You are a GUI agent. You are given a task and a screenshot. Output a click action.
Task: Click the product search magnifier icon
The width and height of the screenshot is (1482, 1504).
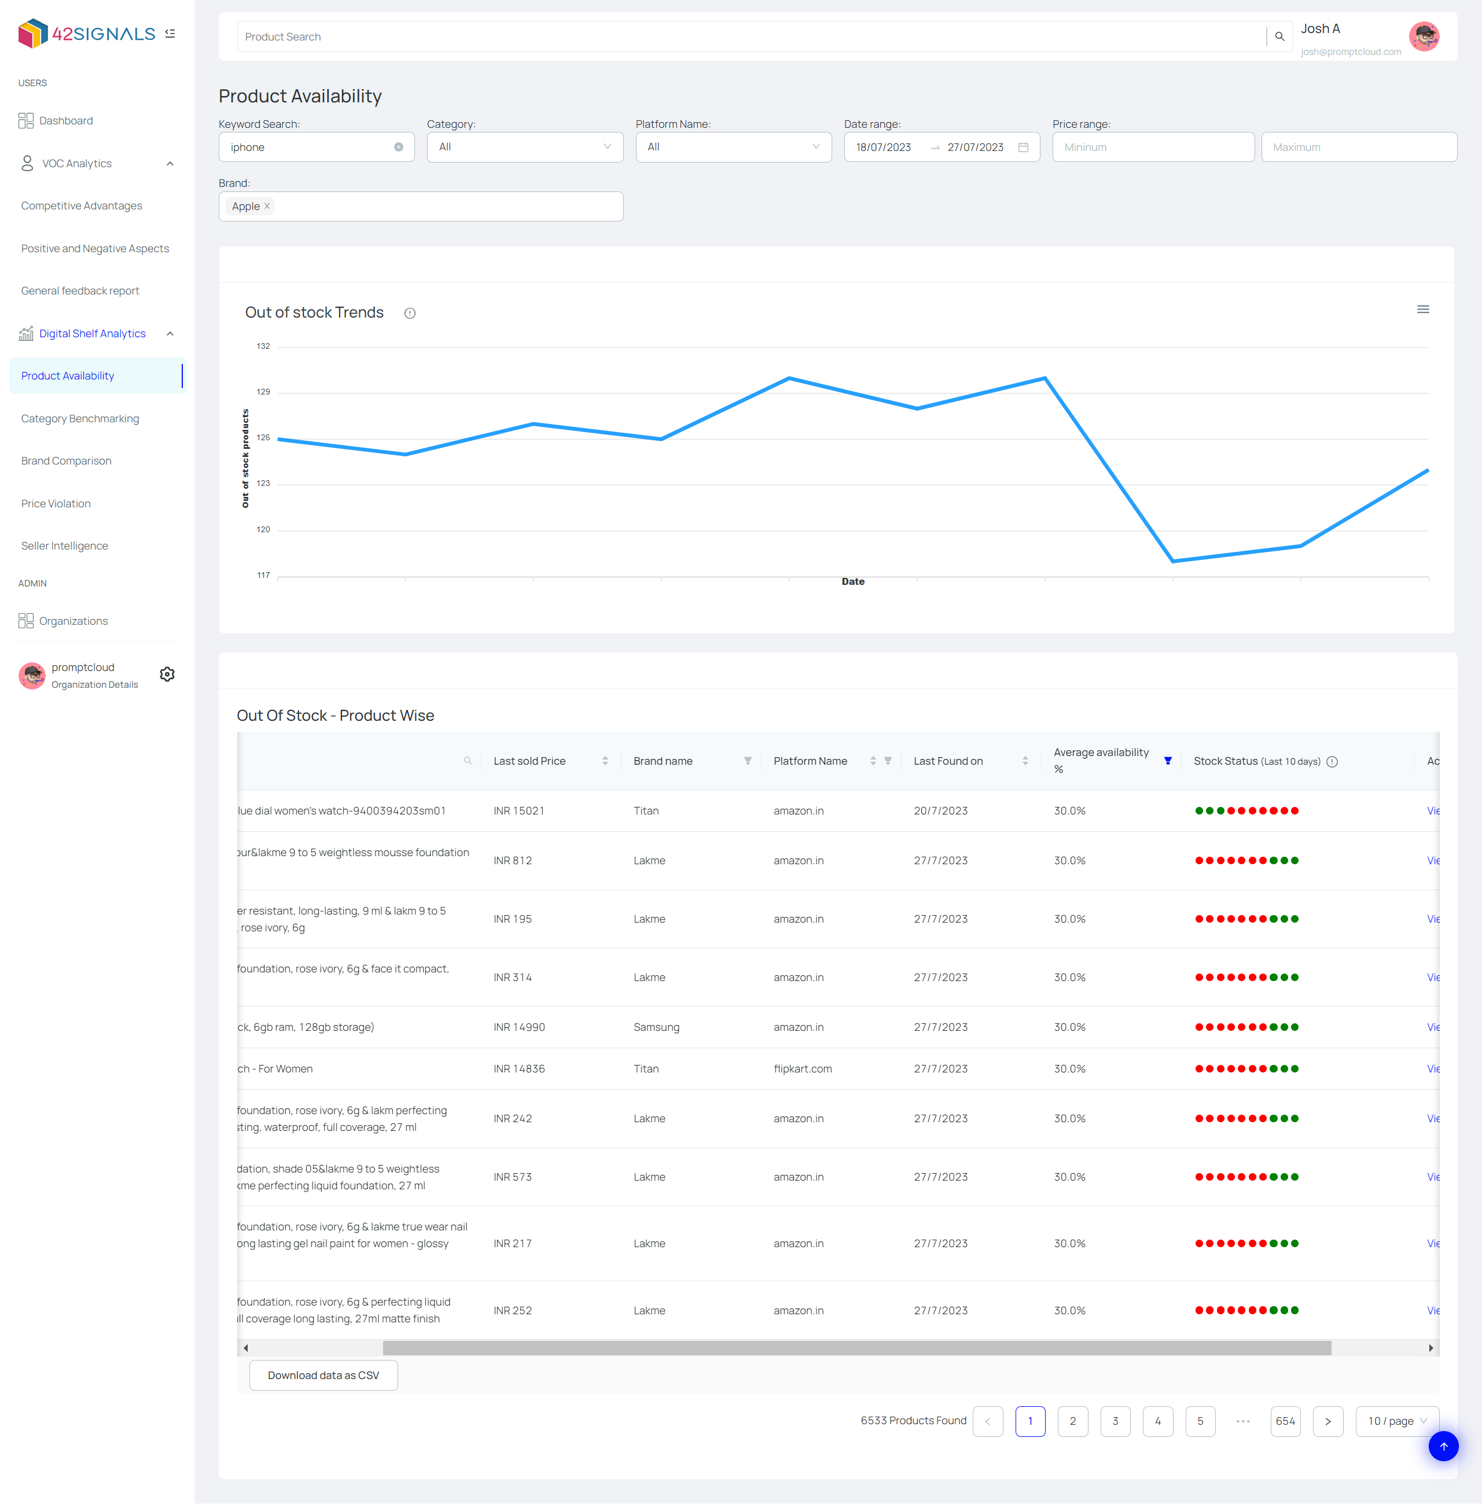tap(1279, 36)
